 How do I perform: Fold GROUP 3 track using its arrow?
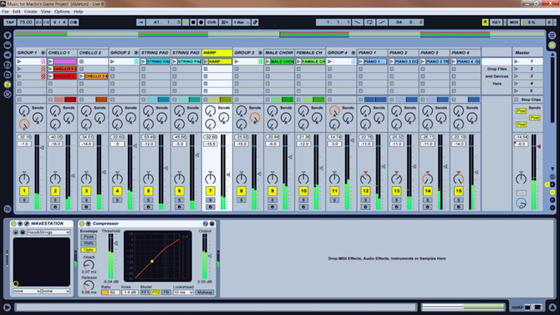click(x=260, y=53)
